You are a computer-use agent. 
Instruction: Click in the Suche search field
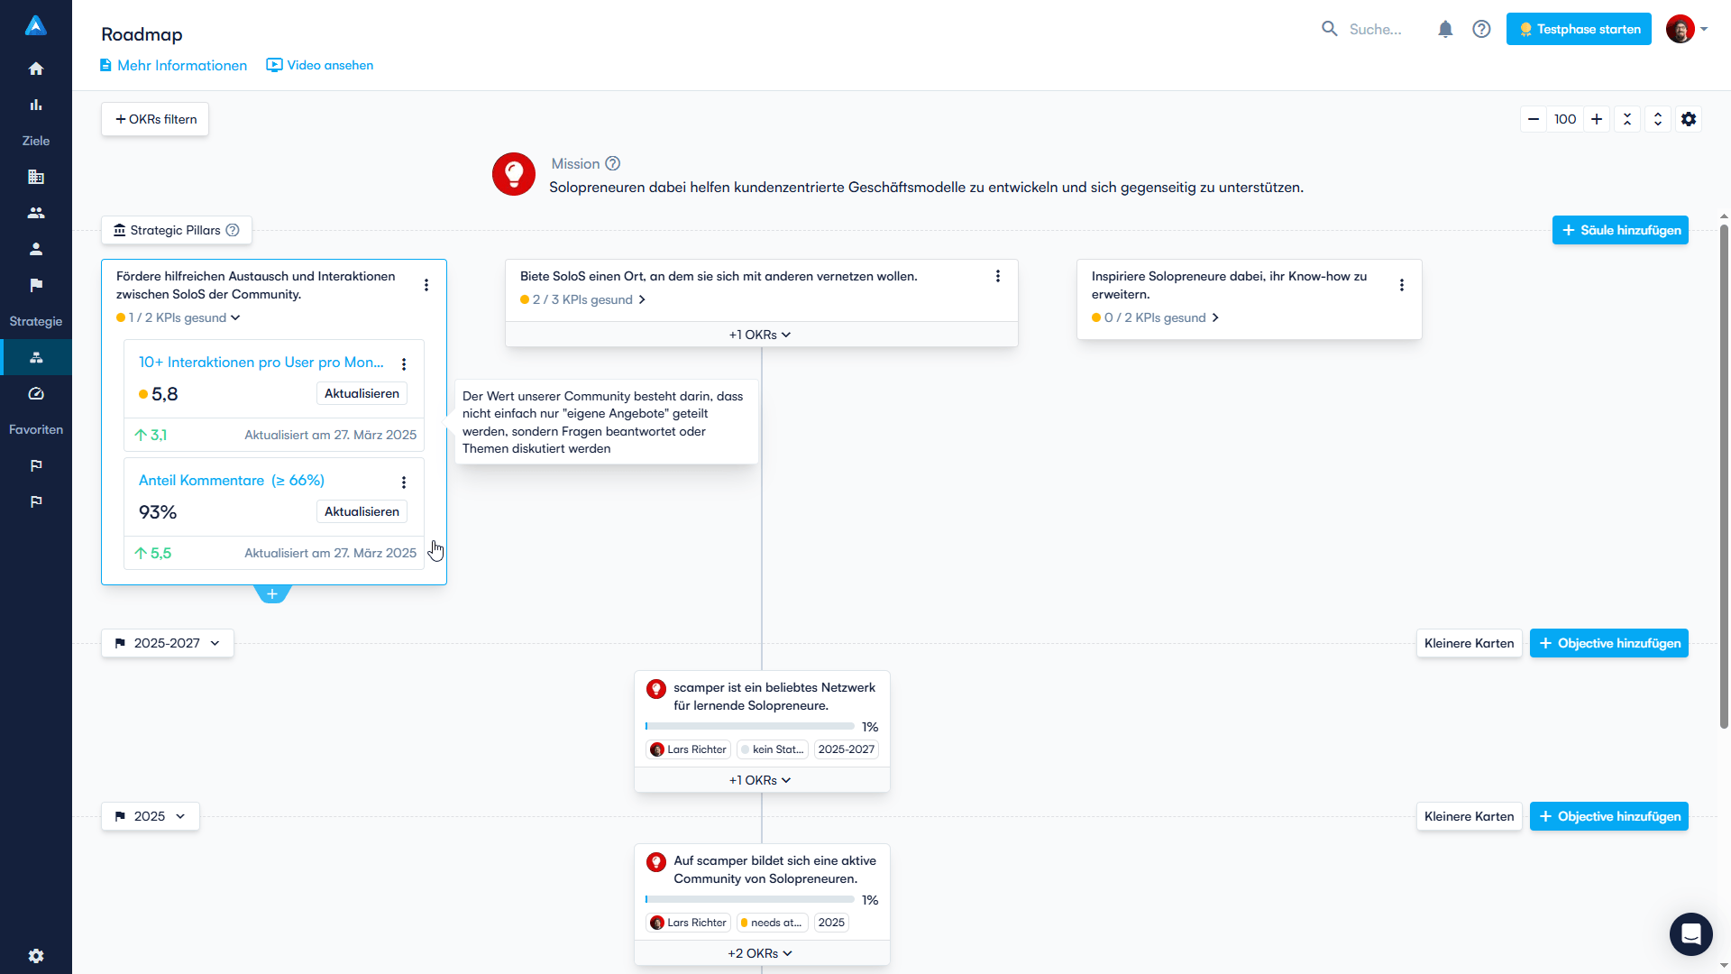1375,29
